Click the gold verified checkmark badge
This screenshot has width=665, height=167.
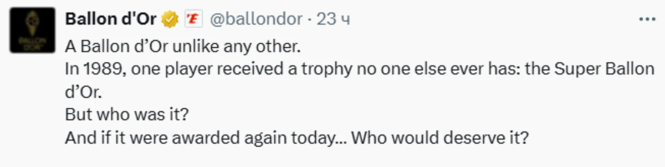point(170,20)
